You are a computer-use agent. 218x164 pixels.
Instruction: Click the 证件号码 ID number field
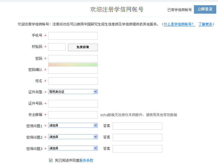(73, 104)
